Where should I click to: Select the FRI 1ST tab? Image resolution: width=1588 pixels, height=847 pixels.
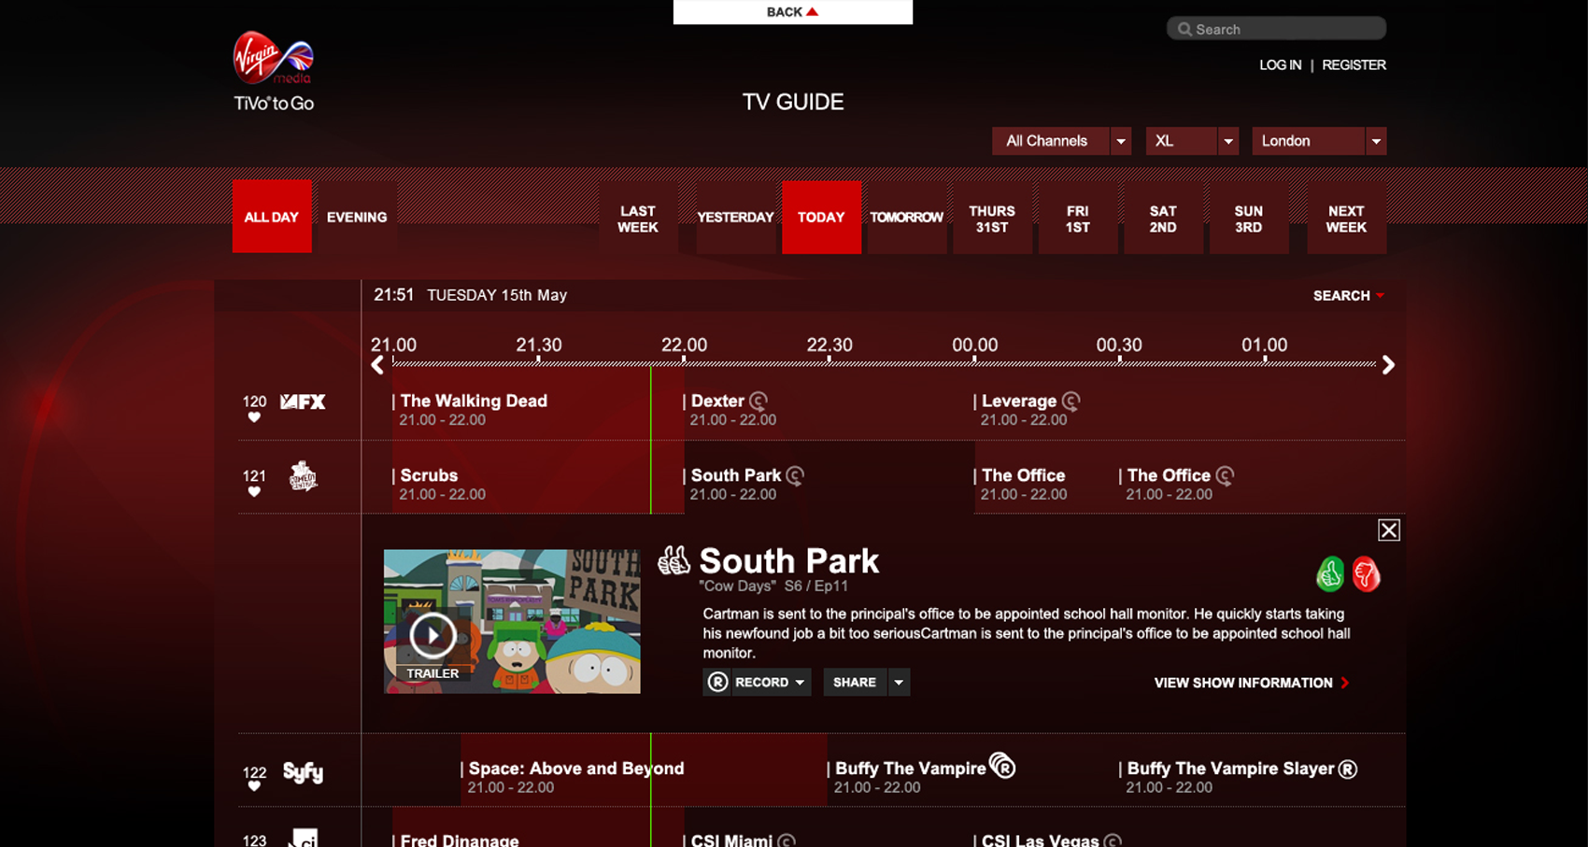tap(1078, 219)
